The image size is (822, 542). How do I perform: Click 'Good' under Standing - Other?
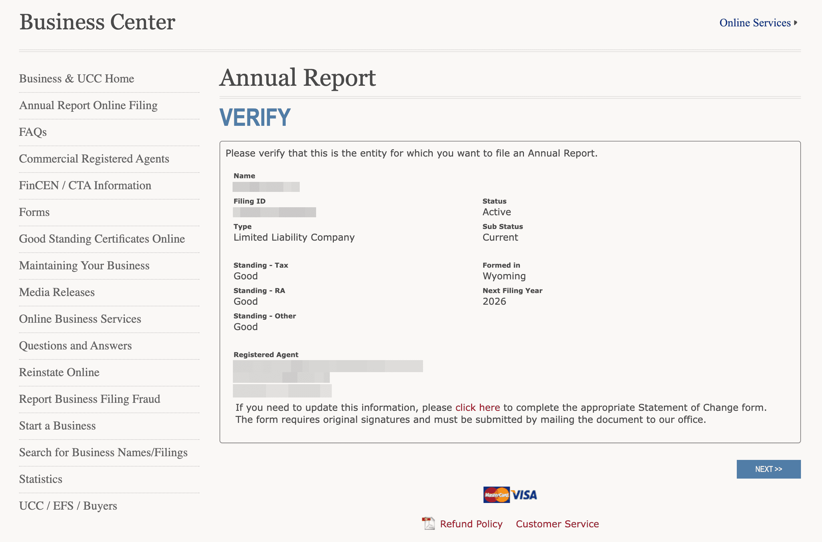(246, 327)
